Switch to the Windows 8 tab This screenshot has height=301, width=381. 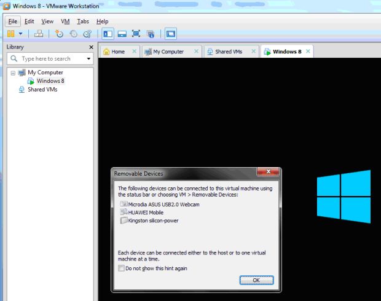[287, 52]
